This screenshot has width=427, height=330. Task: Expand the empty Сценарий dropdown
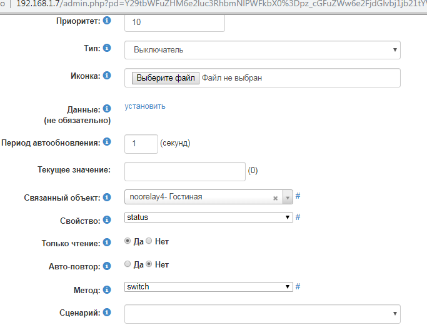(x=263, y=313)
